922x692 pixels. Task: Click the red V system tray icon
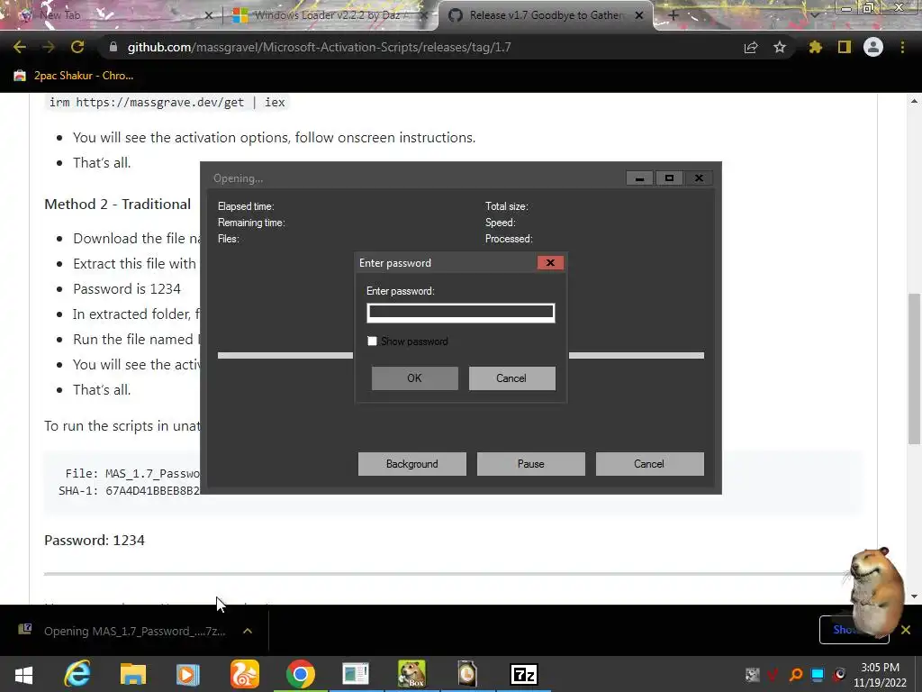(773, 674)
